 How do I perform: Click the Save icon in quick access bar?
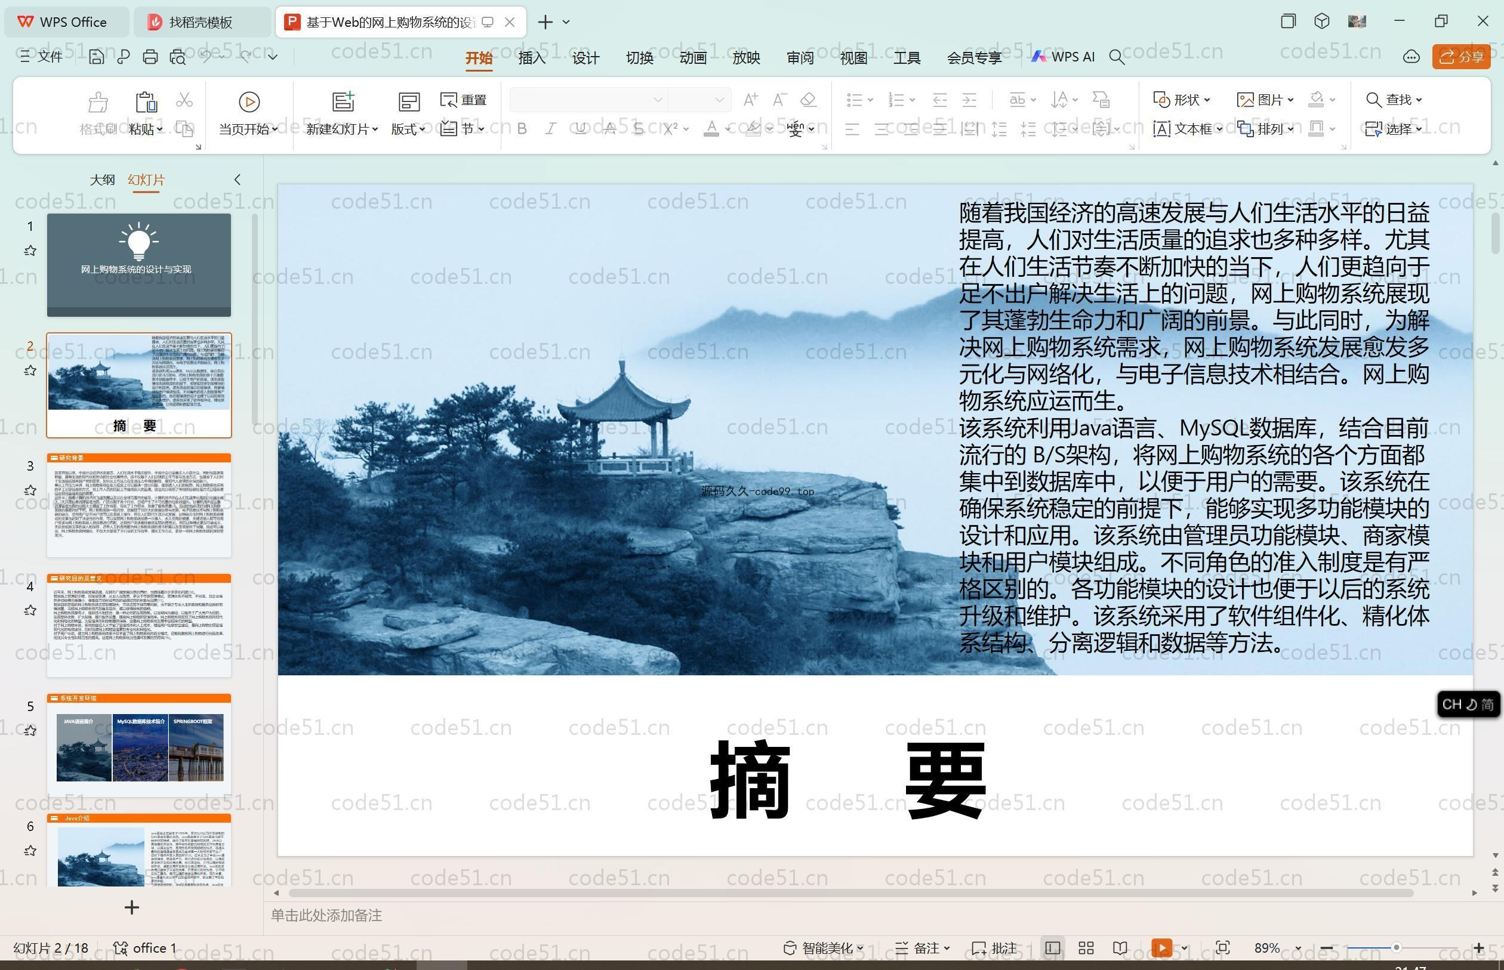tap(97, 57)
